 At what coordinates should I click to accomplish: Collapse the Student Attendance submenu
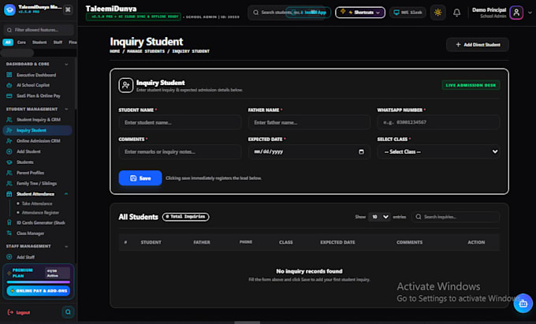click(66, 194)
